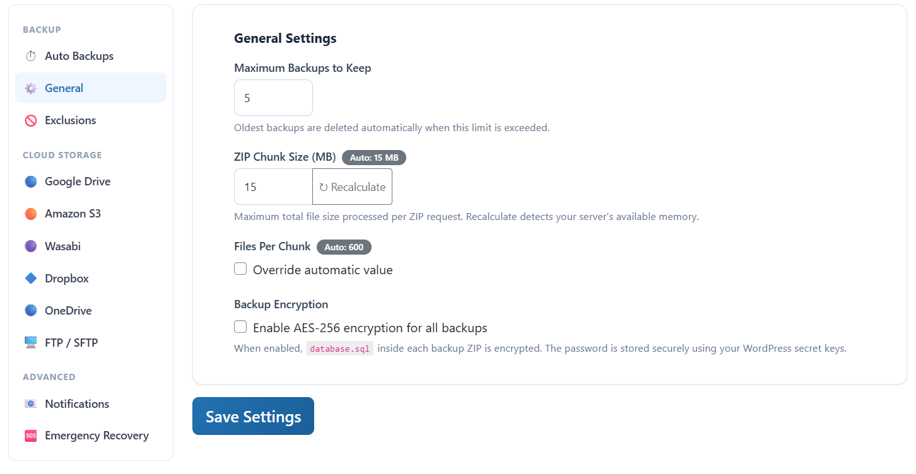Select the General menu item
The image size is (916, 474).
tap(91, 88)
